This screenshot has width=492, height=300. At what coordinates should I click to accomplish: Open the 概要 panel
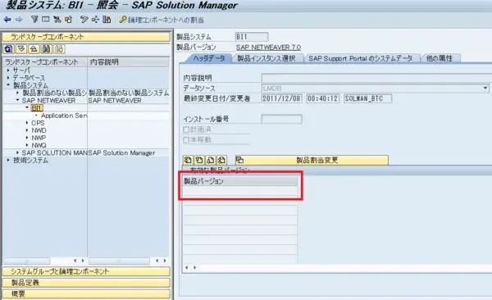(86, 294)
